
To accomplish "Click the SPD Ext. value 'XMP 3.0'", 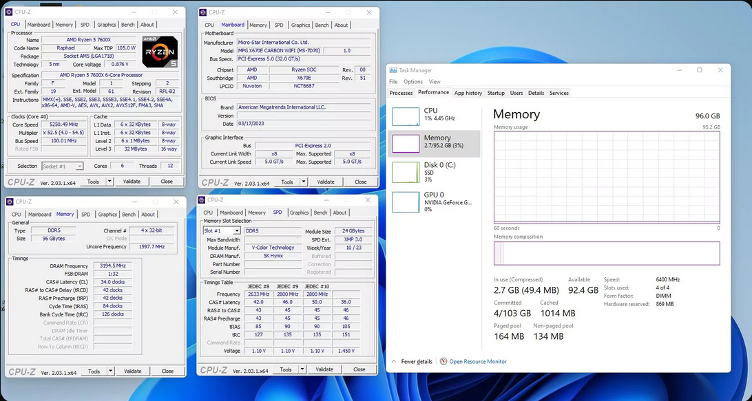I will 353,239.
